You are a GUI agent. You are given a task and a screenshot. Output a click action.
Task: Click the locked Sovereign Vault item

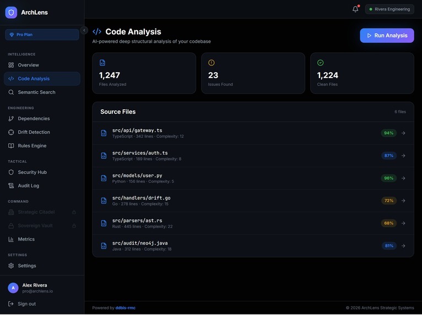tap(42, 225)
